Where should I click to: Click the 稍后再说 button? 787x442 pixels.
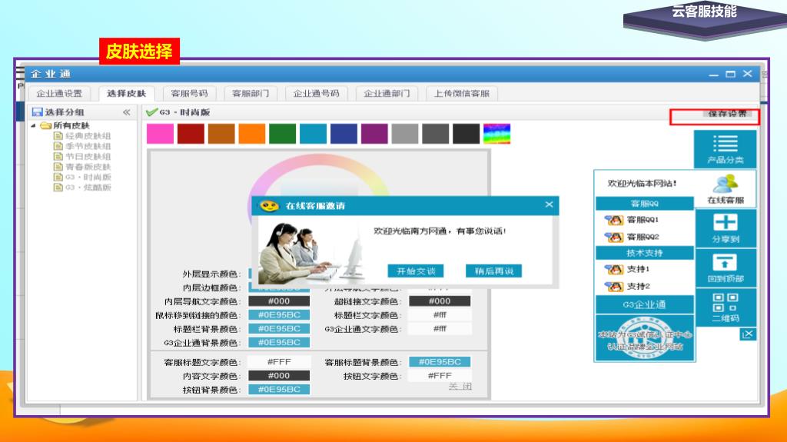point(494,271)
